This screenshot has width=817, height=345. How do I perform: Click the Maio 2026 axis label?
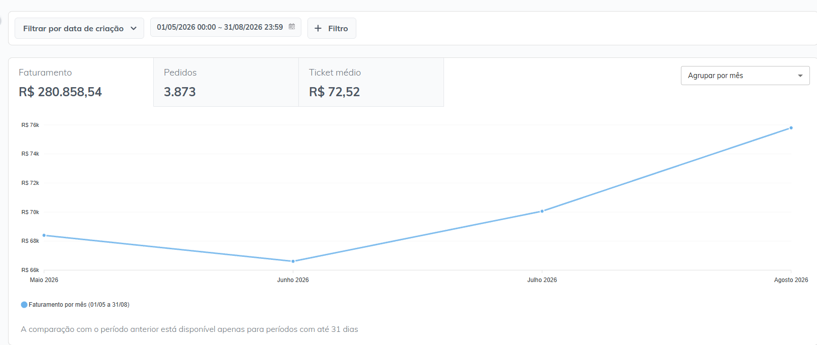click(x=44, y=280)
